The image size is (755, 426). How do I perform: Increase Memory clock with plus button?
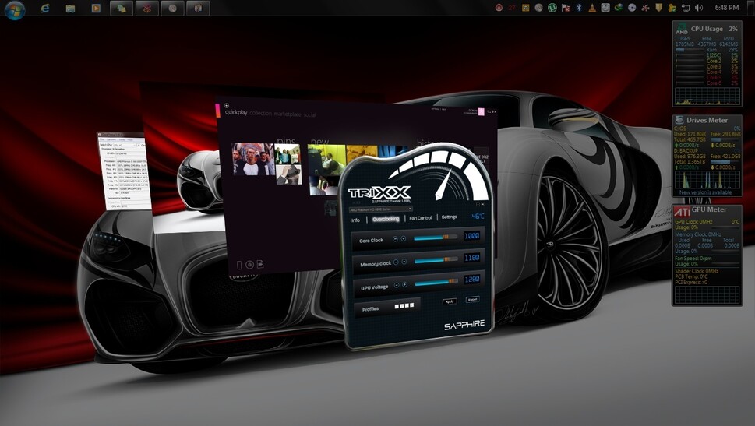coord(404,262)
